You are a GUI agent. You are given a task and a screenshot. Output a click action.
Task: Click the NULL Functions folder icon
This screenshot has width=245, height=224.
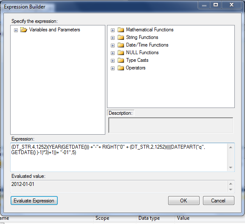(121, 53)
